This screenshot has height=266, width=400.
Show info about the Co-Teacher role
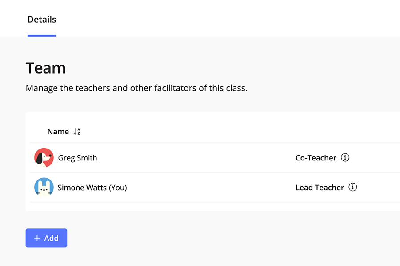(x=345, y=157)
